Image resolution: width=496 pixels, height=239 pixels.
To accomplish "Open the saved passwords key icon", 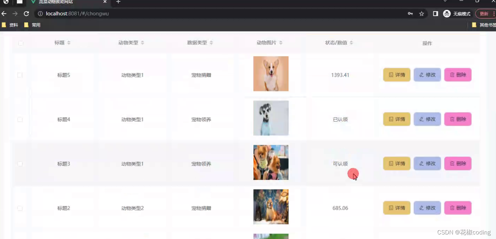I will 410,14.
